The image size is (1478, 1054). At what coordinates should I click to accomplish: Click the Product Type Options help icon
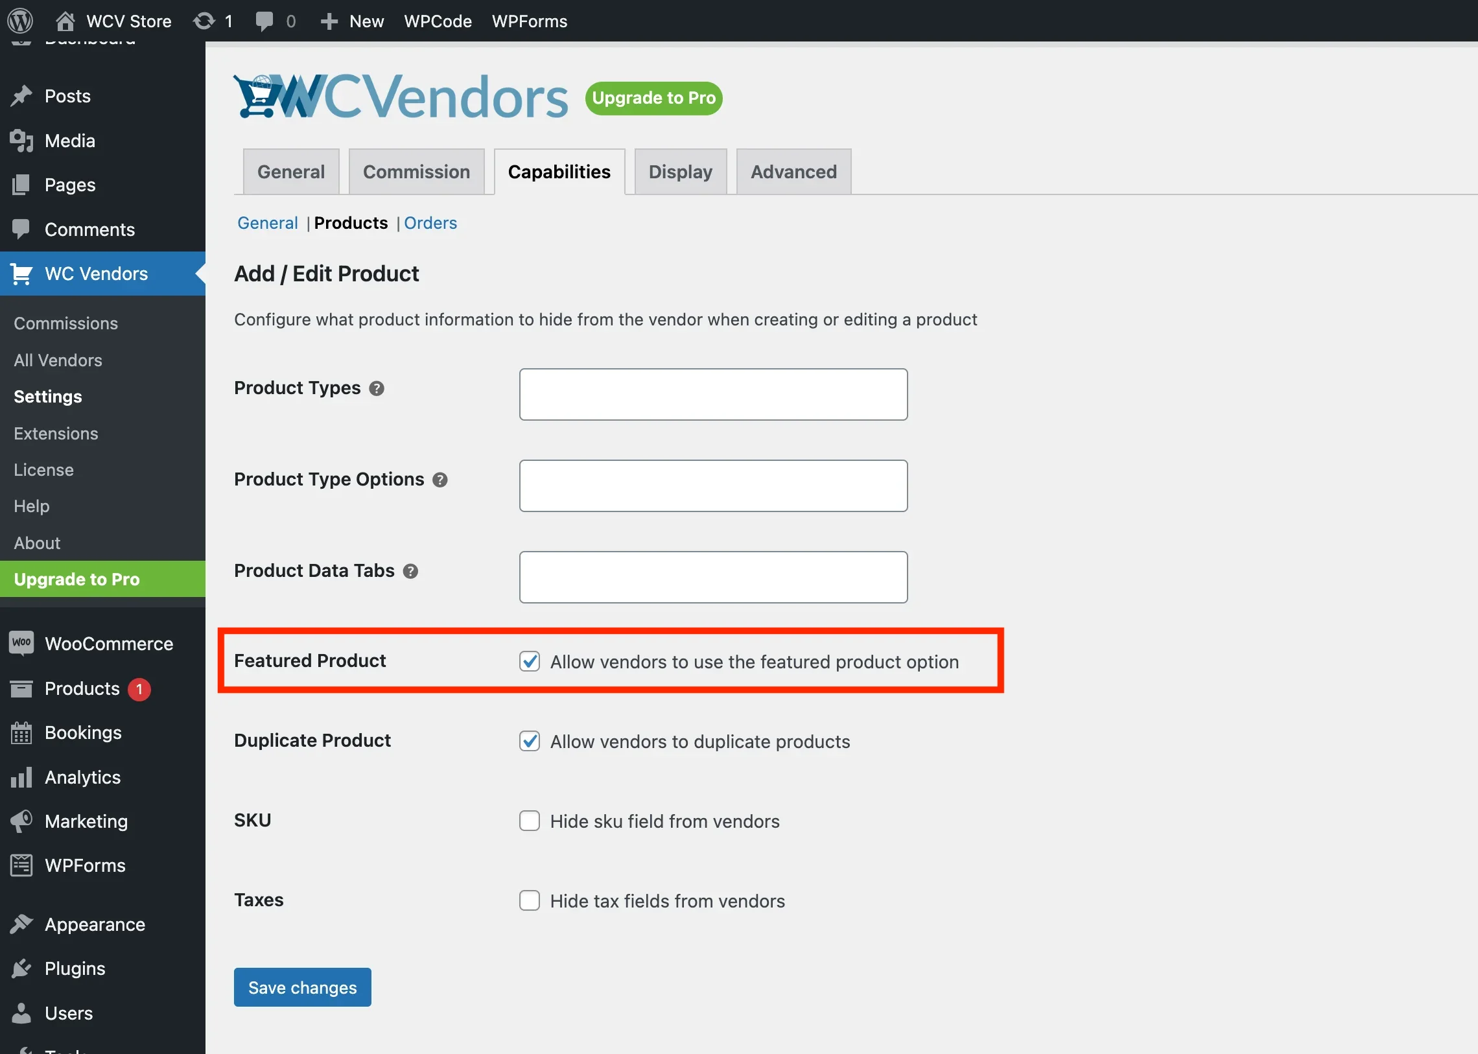coord(440,480)
